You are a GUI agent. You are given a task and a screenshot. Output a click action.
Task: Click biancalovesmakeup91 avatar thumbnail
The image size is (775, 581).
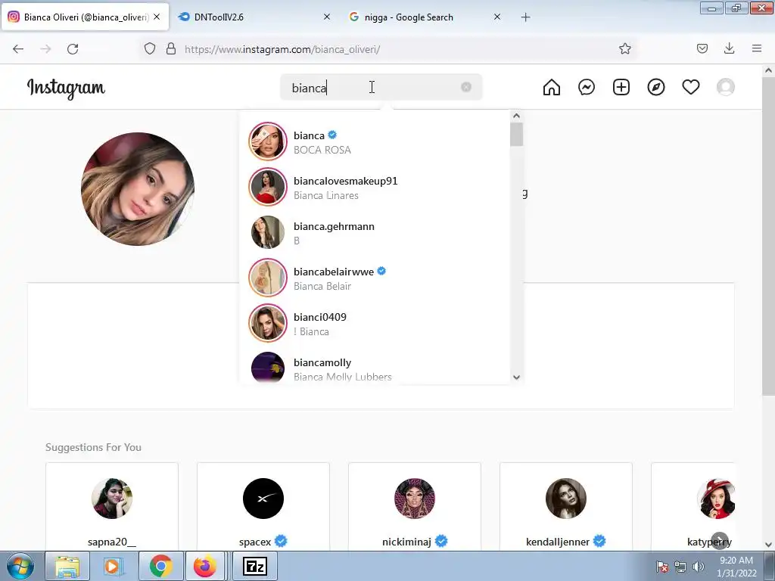[x=268, y=187]
